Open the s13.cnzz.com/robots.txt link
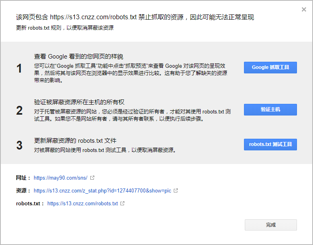 [83, 203]
